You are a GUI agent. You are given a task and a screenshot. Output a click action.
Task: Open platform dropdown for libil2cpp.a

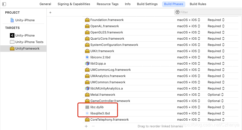(189, 63)
